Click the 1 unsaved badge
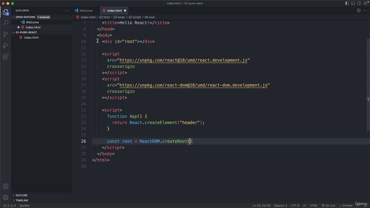 click(x=43, y=17)
